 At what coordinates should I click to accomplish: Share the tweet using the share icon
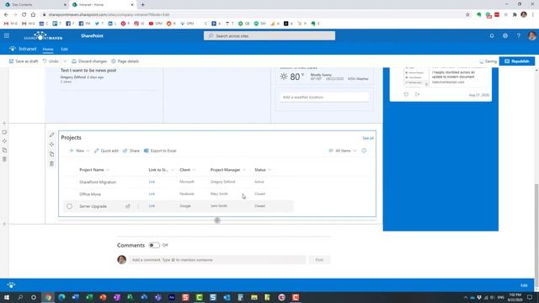pos(418,94)
